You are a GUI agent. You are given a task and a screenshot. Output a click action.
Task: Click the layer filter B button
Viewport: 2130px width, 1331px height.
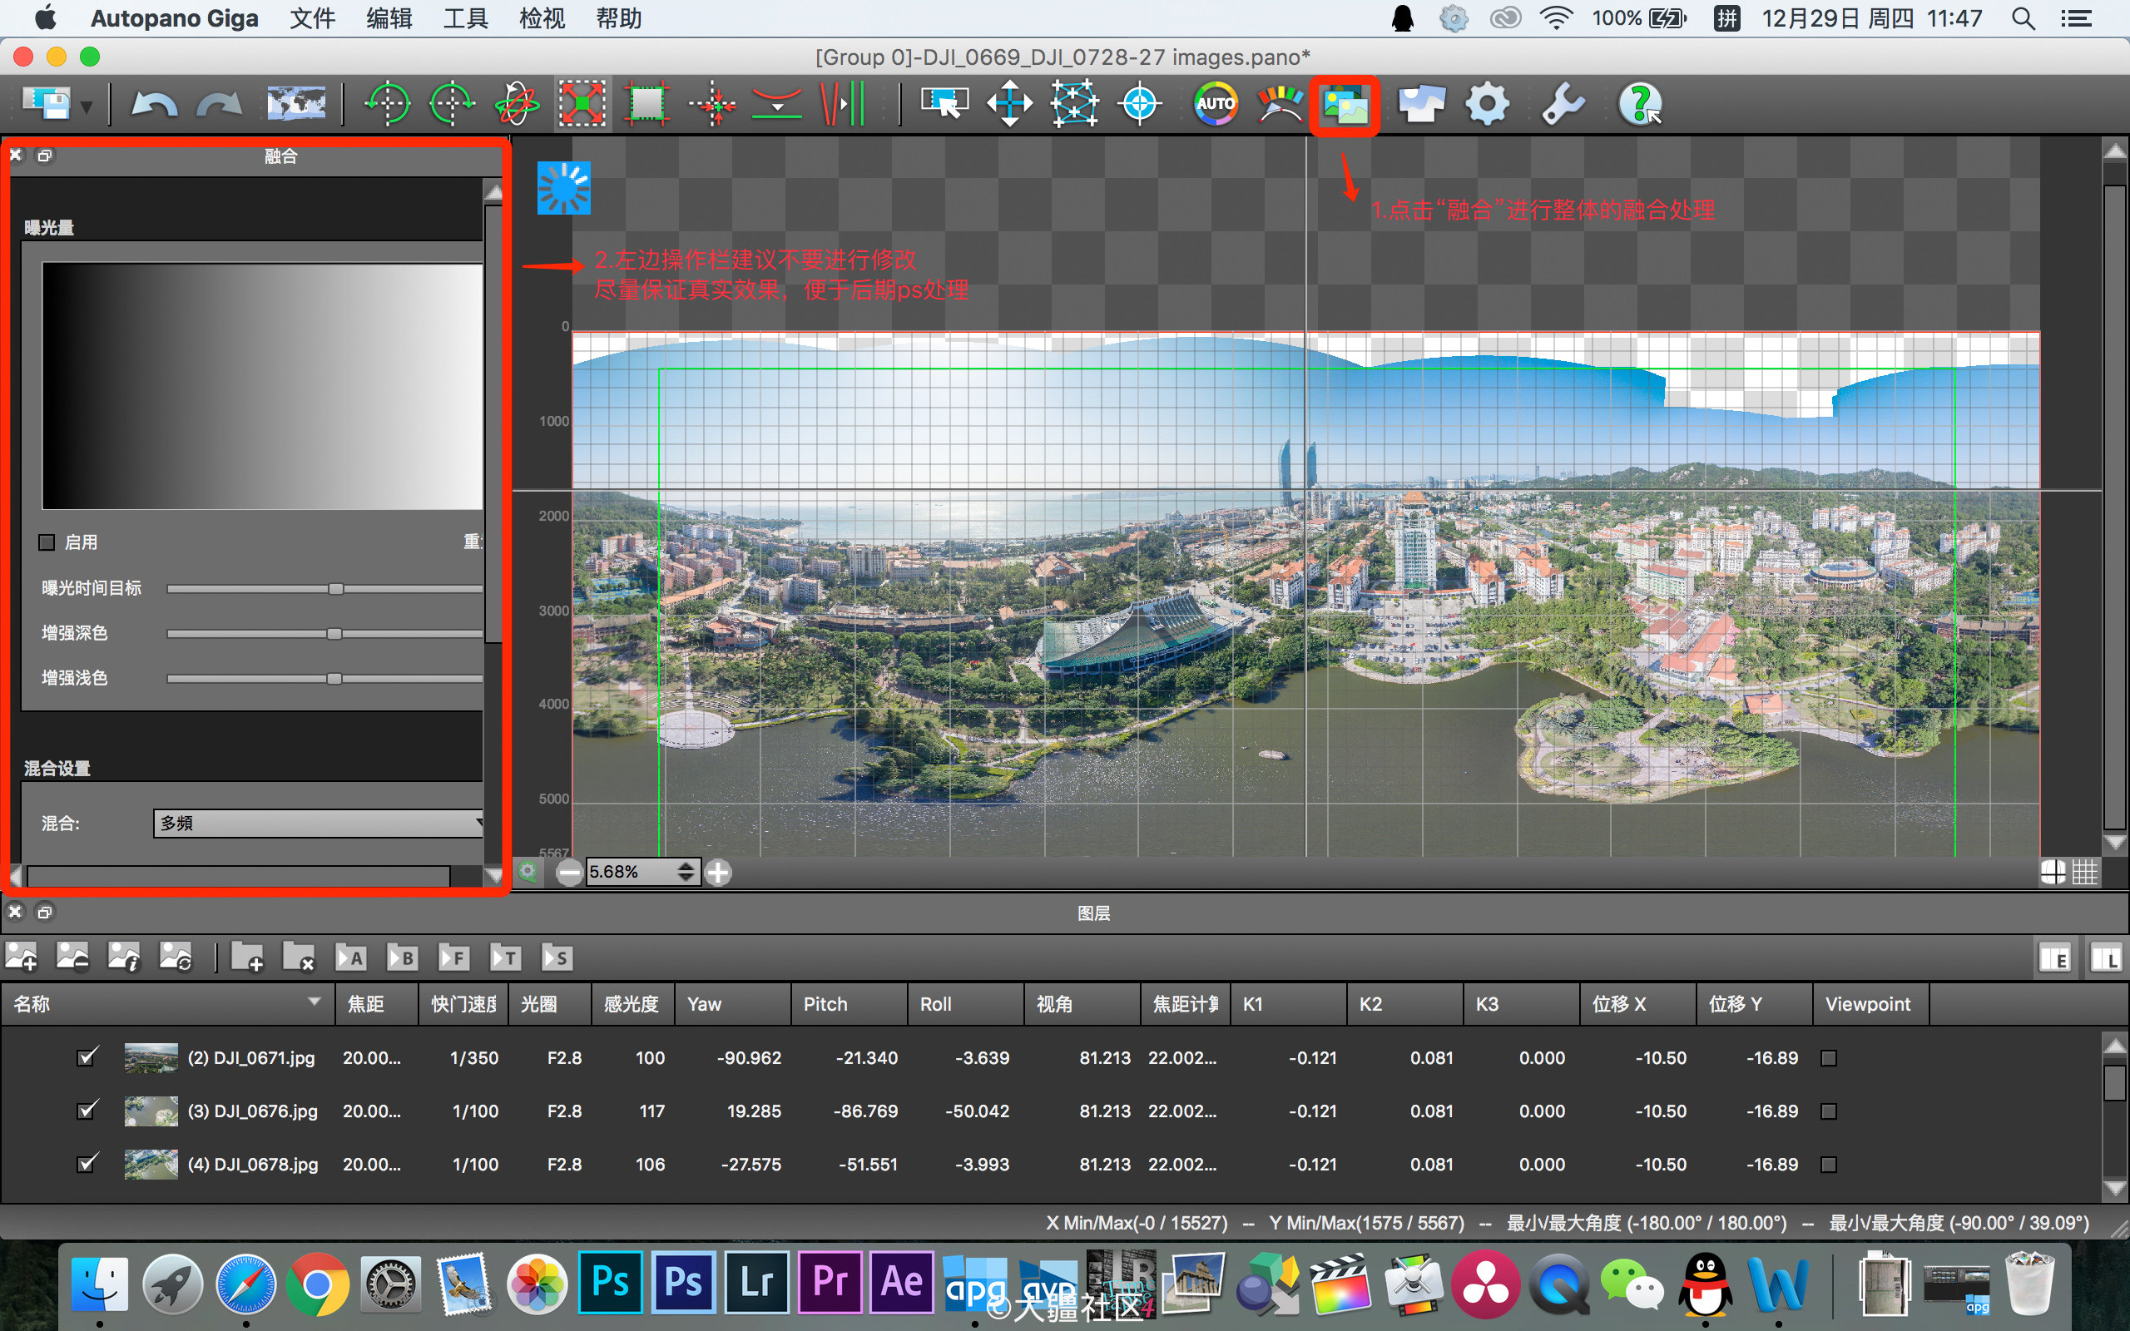(403, 957)
